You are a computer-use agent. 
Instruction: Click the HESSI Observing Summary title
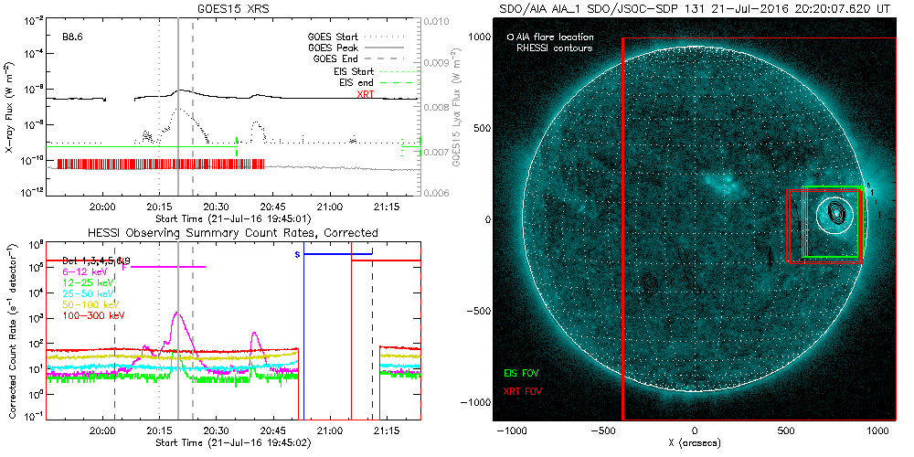tap(232, 233)
